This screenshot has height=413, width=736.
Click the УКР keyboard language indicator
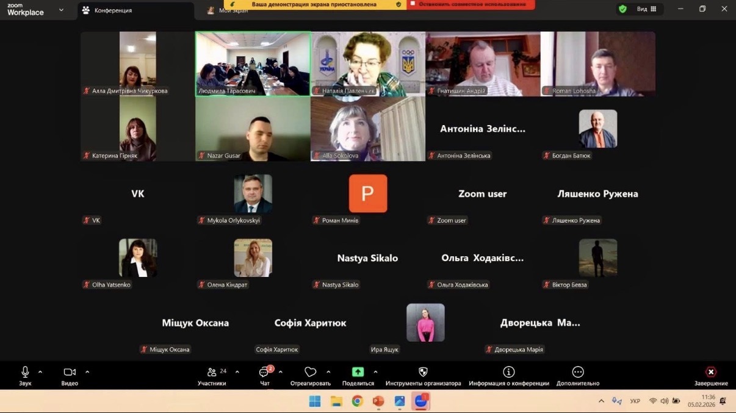point(635,401)
